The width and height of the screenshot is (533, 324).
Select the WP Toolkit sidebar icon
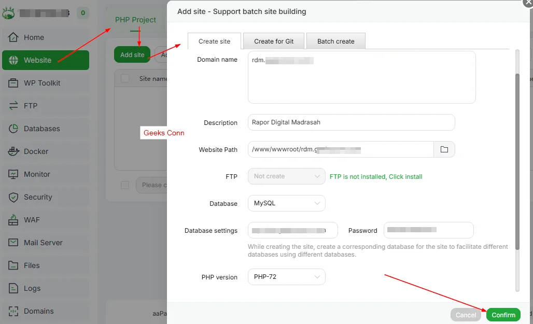tap(13, 82)
